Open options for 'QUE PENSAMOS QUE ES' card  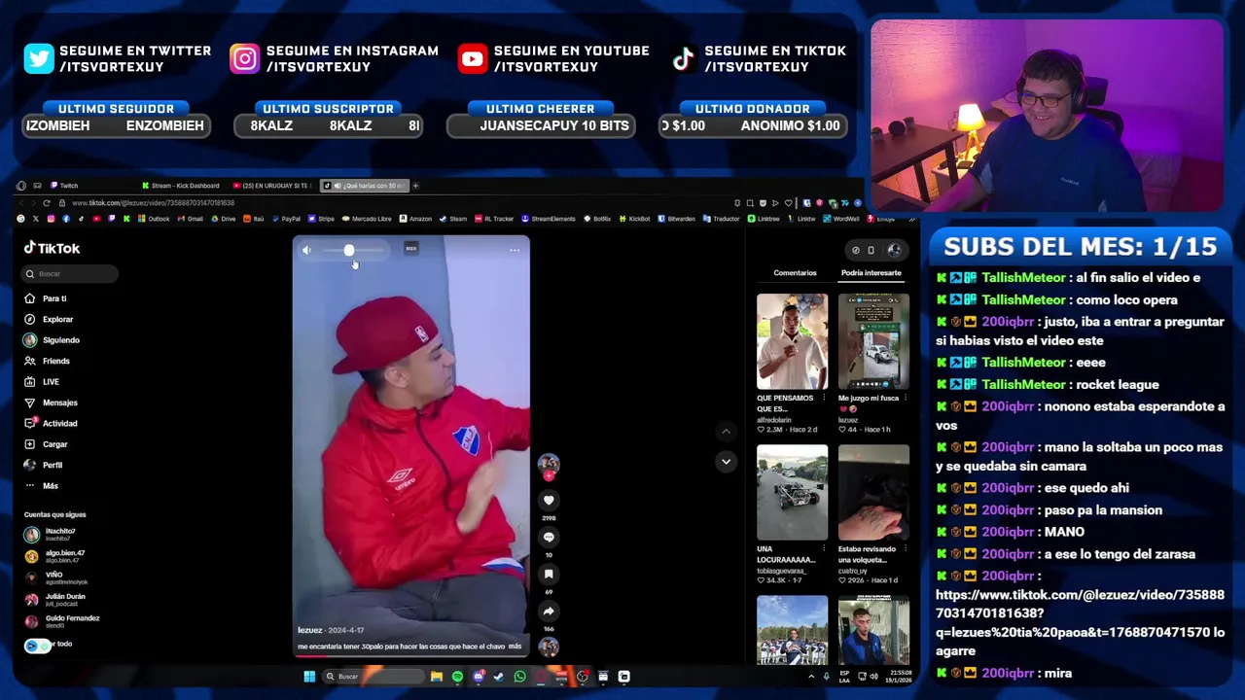[x=825, y=399]
